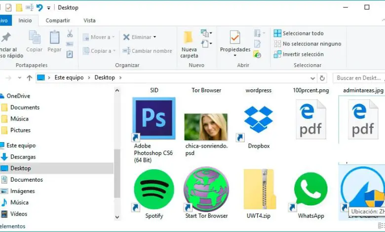Click the history icon in Abrir group
385x232 pixels.
(257, 54)
